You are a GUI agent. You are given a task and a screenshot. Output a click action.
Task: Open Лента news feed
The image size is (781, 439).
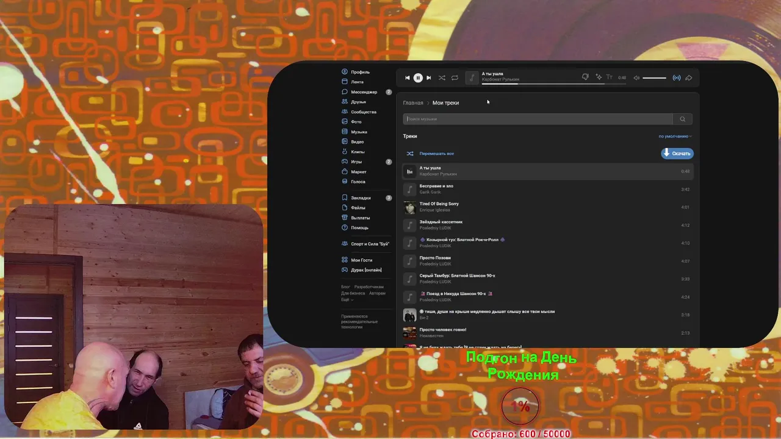click(x=357, y=82)
